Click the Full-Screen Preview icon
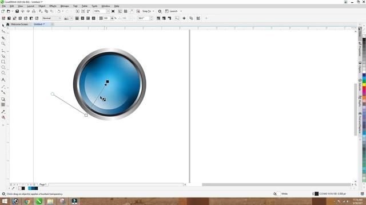 pyautogui.click(x=113, y=11)
